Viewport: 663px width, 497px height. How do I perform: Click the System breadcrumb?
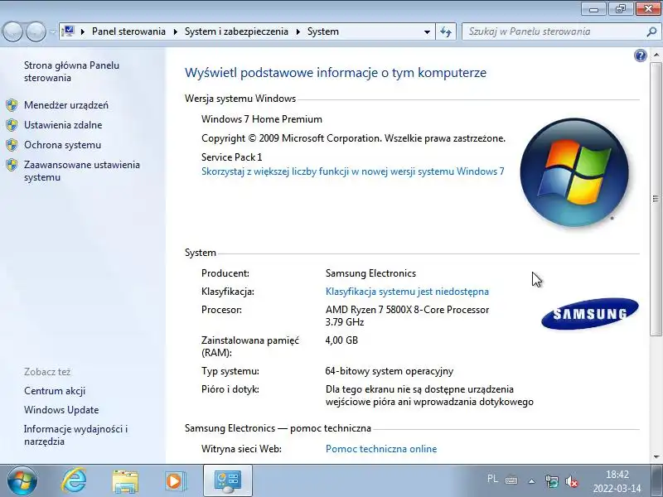[323, 31]
